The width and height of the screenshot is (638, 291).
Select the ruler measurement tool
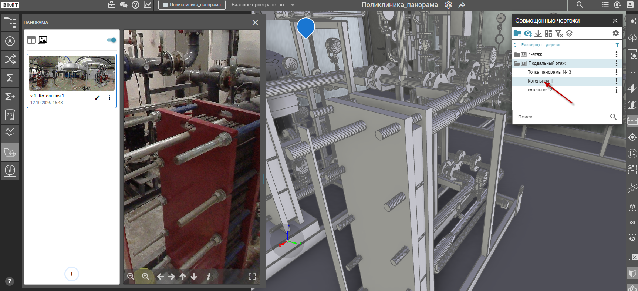tap(632, 72)
